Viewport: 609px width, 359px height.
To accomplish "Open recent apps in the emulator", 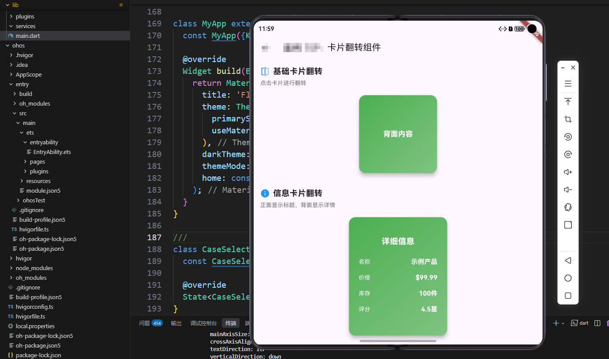I will (568, 296).
